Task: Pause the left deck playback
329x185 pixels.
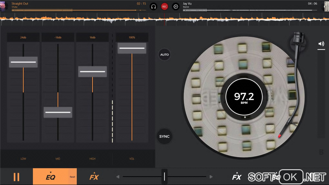Action: (16, 177)
